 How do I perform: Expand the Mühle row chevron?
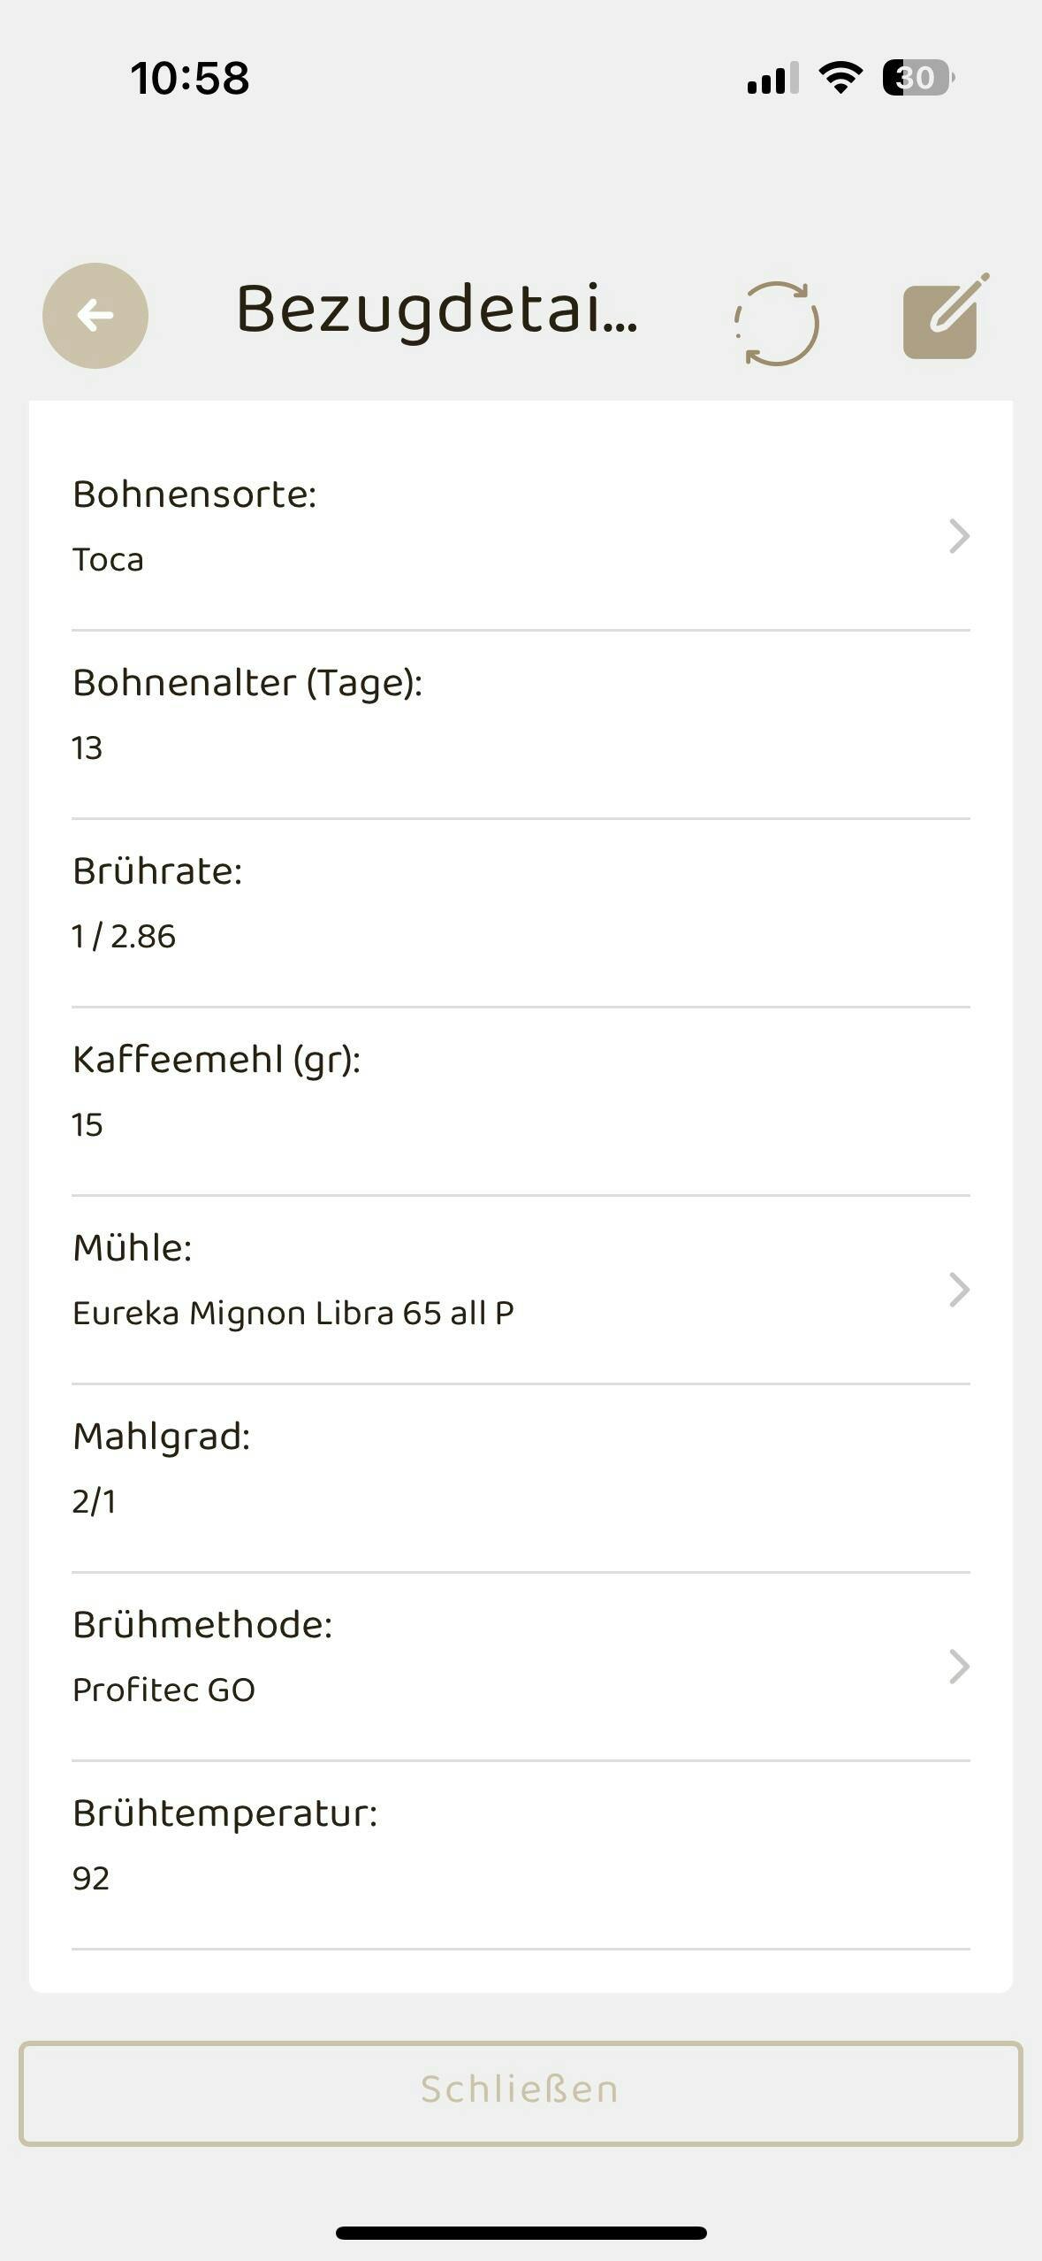[959, 1290]
